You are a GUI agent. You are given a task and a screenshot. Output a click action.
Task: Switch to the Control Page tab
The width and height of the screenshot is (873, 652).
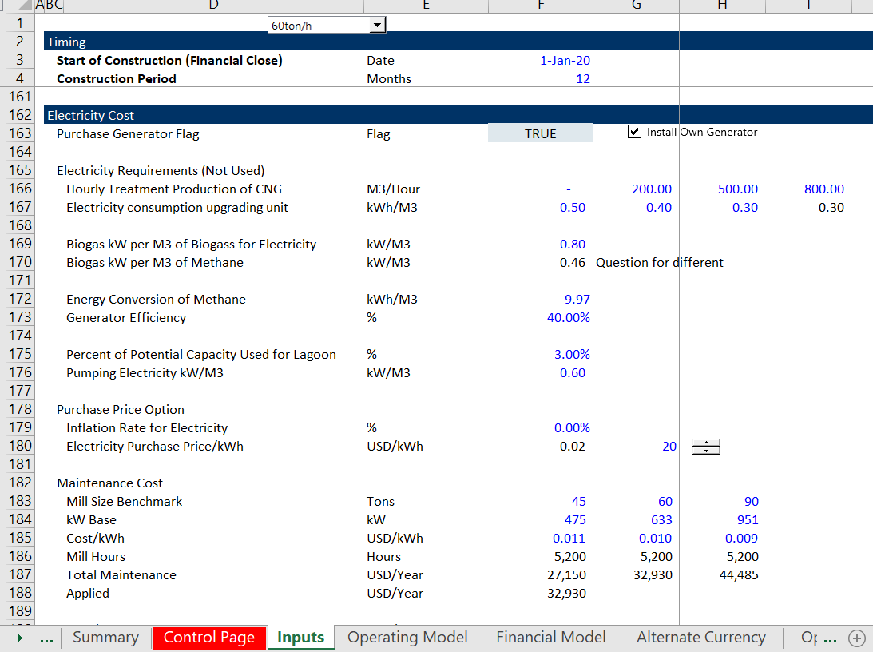tap(209, 638)
